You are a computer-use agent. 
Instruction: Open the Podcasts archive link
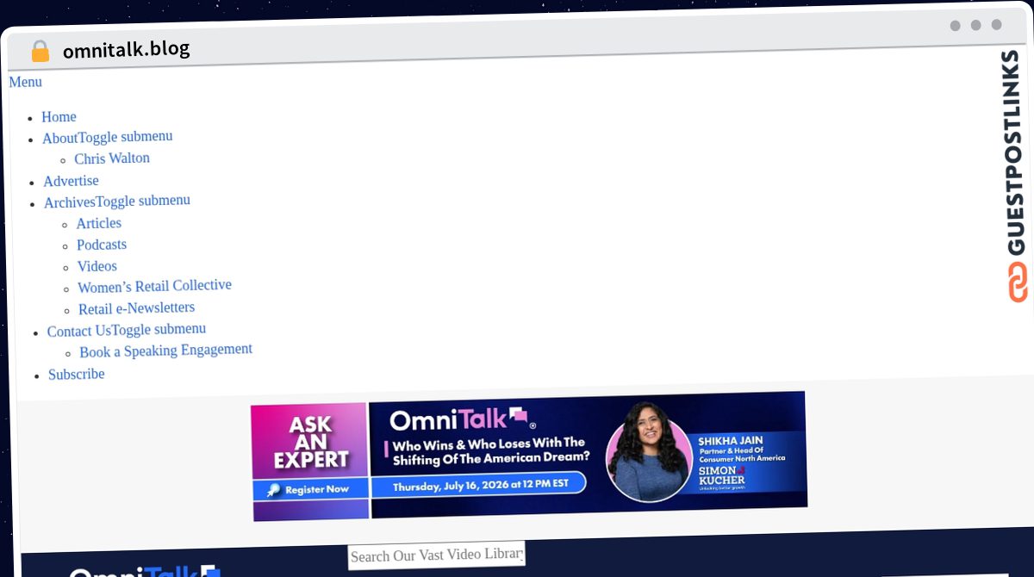click(102, 245)
